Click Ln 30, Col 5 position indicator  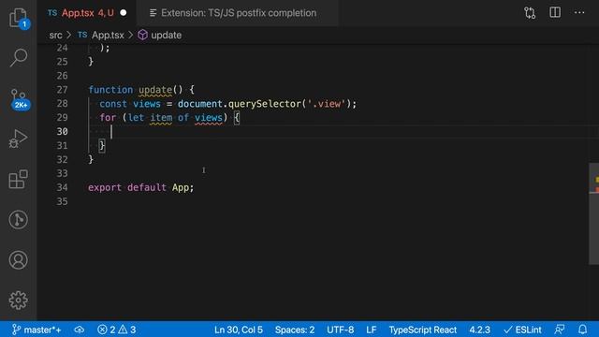[239, 330]
